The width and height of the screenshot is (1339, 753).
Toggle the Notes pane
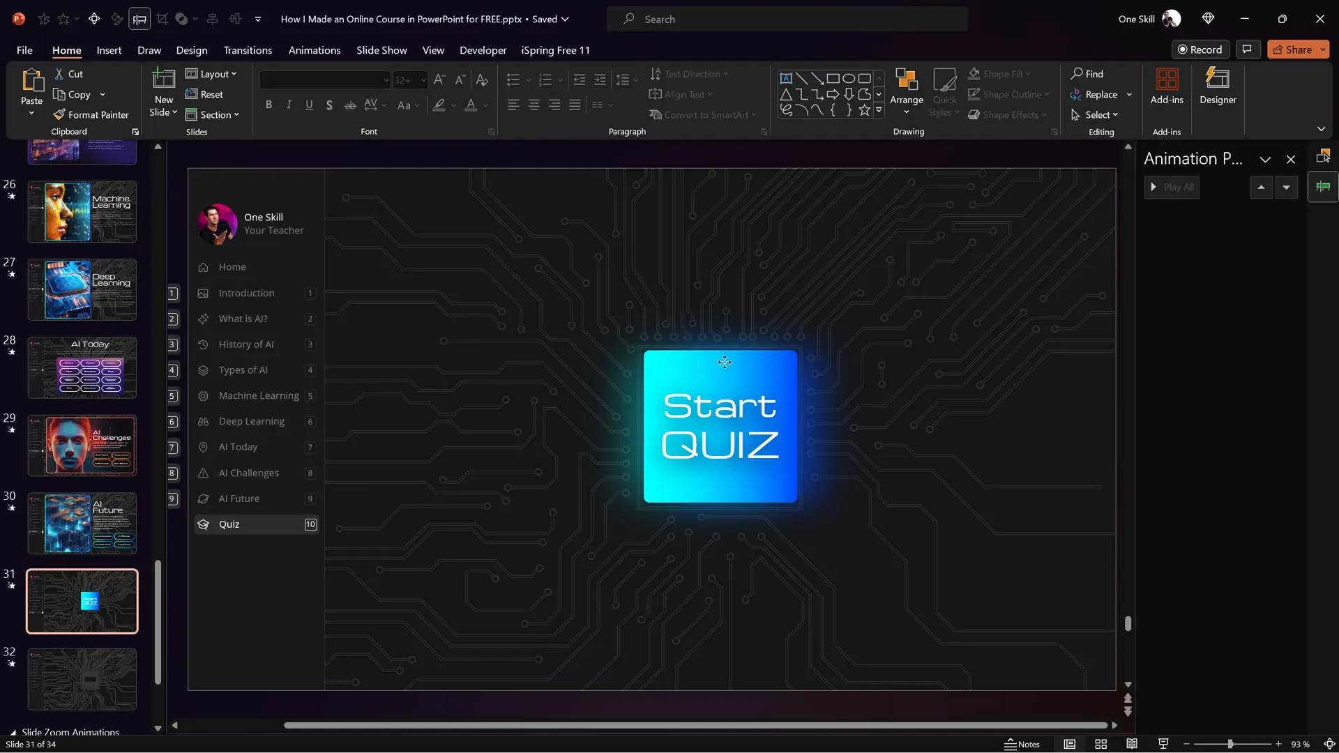click(x=1022, y=744)
